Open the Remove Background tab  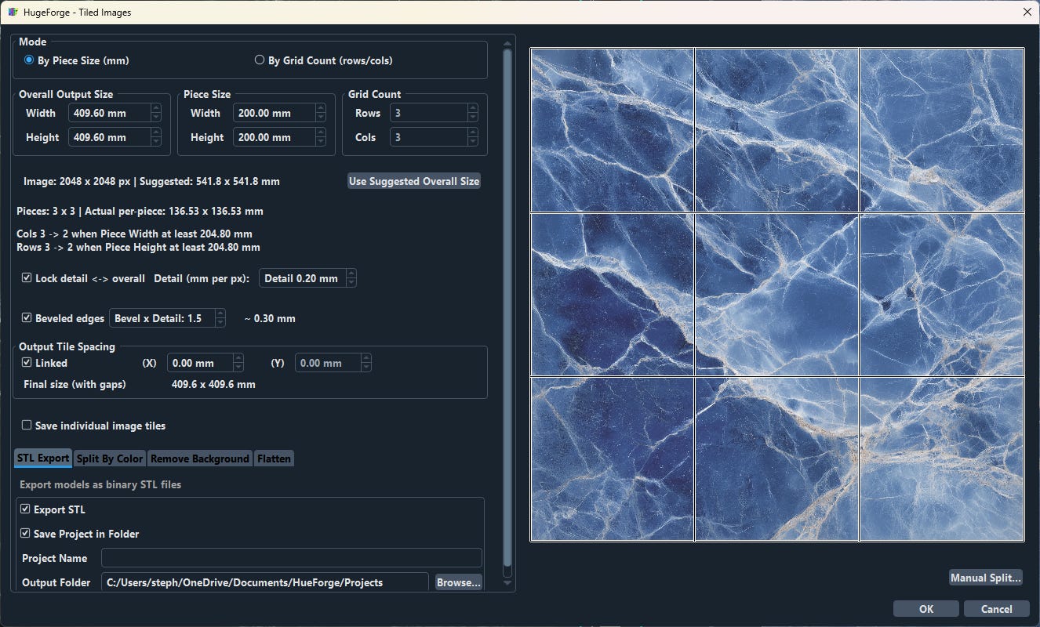pos(199,458)
